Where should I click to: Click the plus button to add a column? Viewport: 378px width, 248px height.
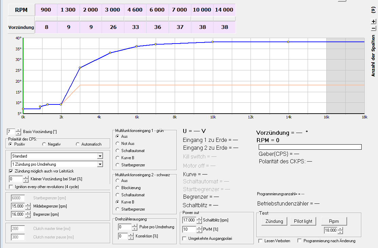(373, 21)
